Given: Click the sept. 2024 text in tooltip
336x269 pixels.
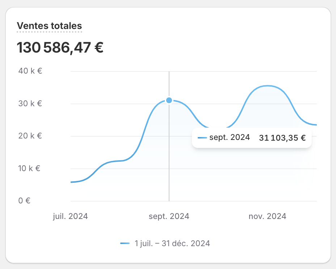Looking at the screenshot, I should click(x=230, y=137).
